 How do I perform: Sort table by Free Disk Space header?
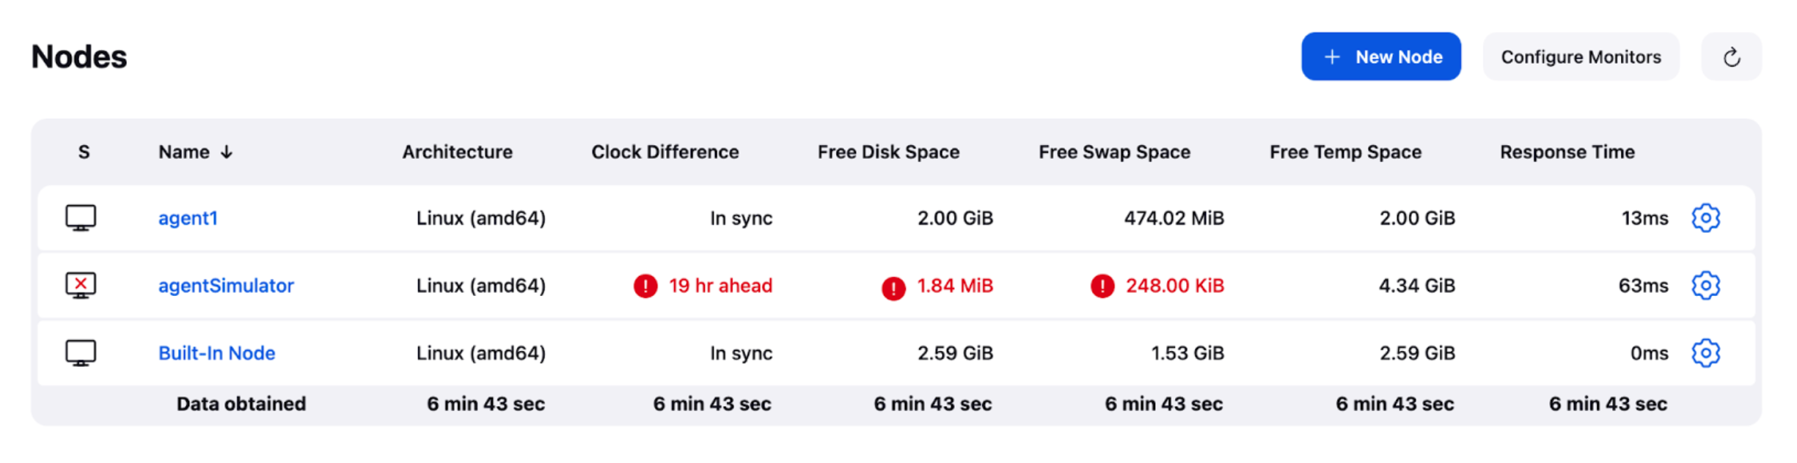888,152
